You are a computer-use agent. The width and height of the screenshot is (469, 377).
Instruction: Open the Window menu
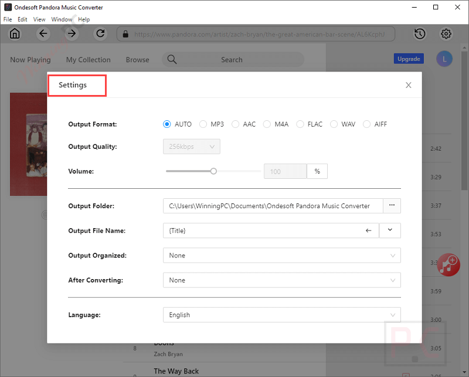(x=62, y=19)
